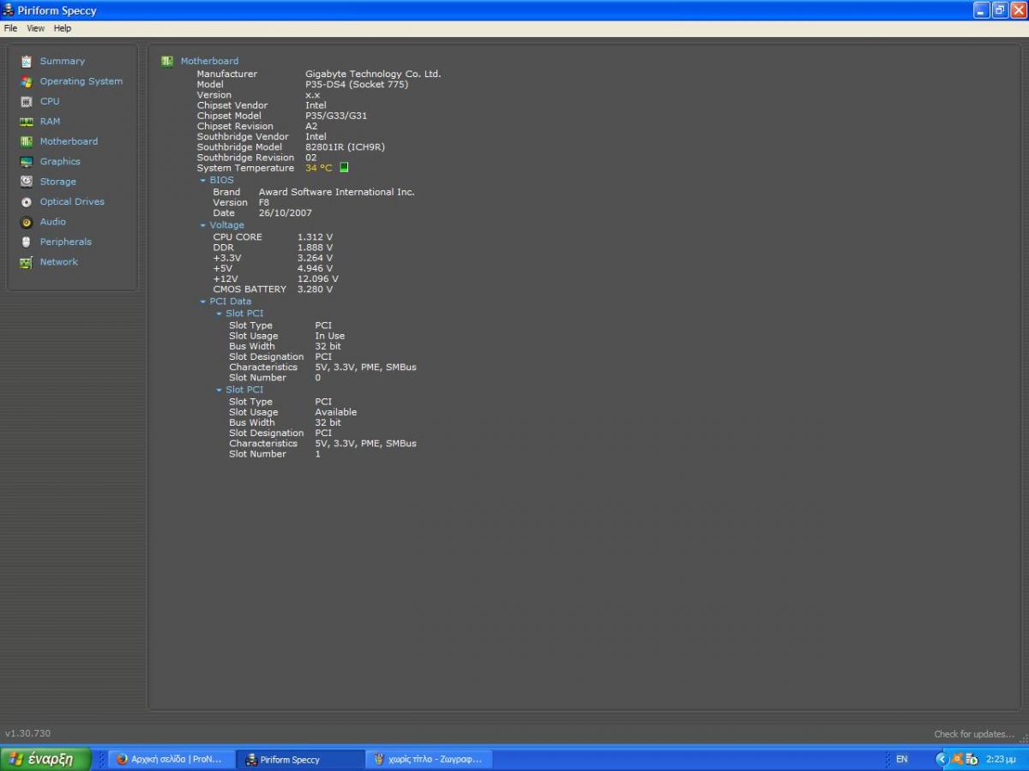
Task: Click the green System Temperature indicator icon
Action: (x=344, y=168)
